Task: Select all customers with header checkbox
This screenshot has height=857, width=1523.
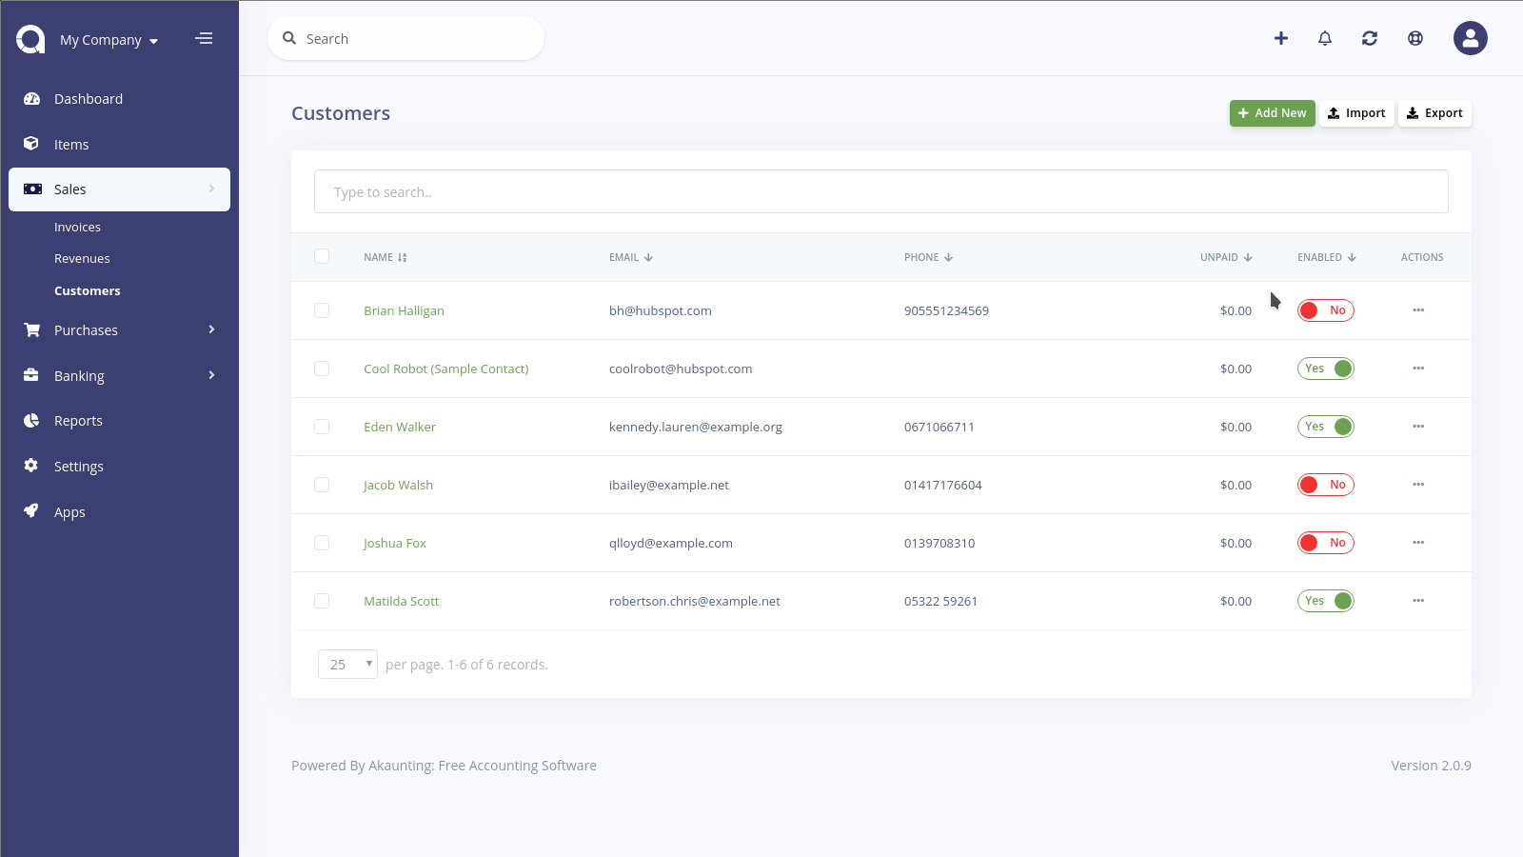Action: pyautogui.click(x=322, y=256)
